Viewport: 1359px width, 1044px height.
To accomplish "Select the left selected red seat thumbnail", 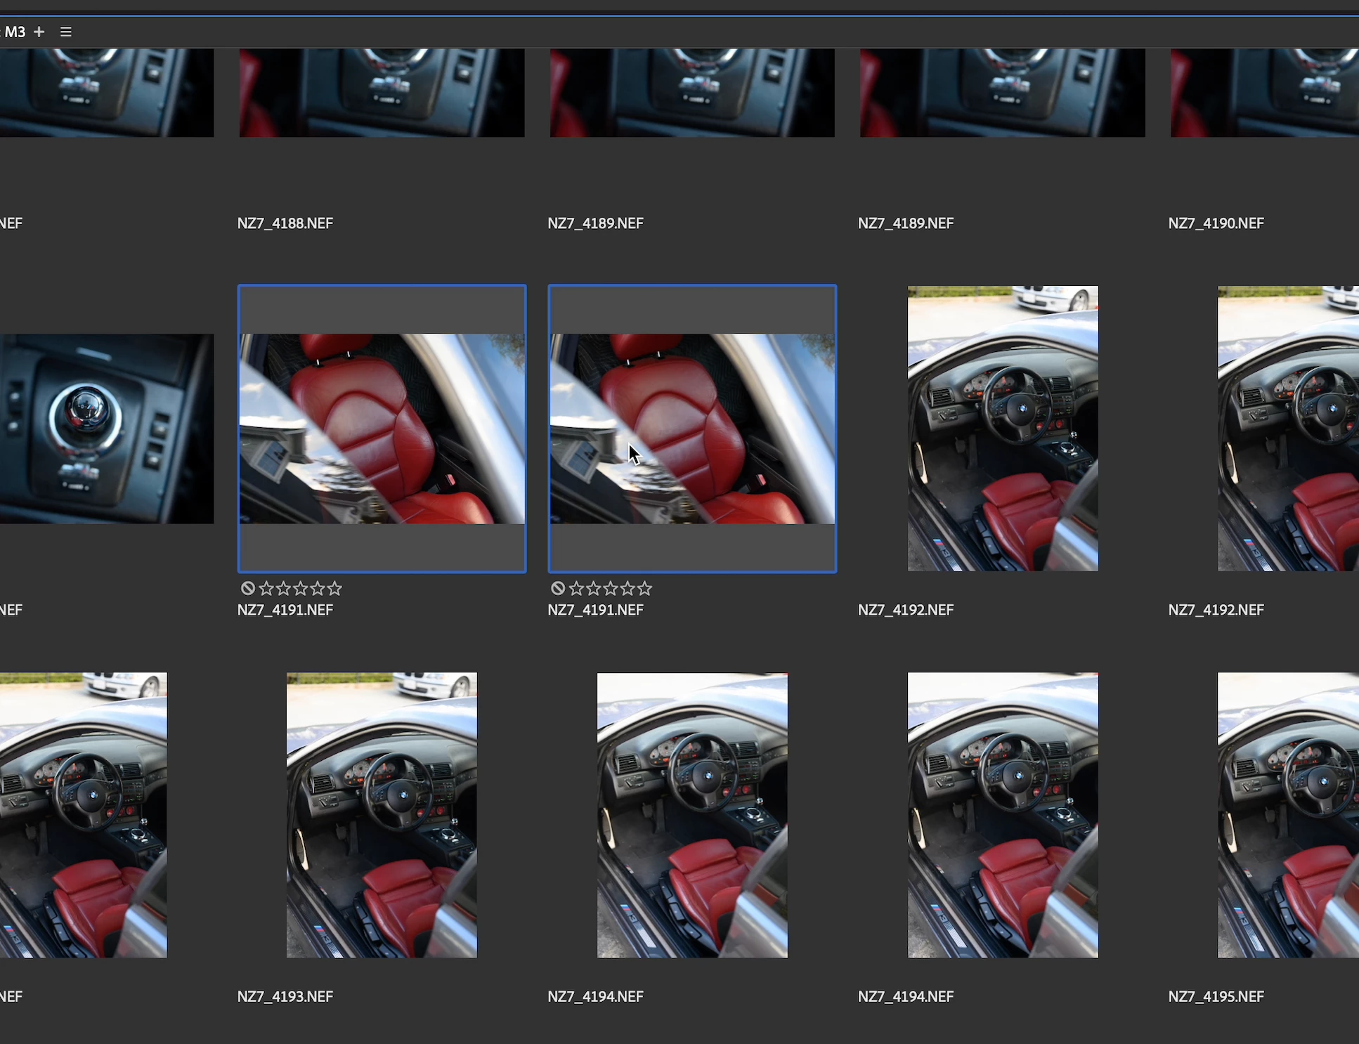I will (x=382, y=429).
